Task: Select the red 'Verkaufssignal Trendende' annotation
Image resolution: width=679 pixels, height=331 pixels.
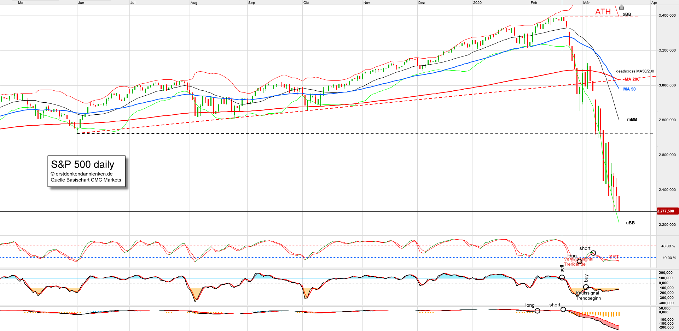Action: tap(579, 262)
